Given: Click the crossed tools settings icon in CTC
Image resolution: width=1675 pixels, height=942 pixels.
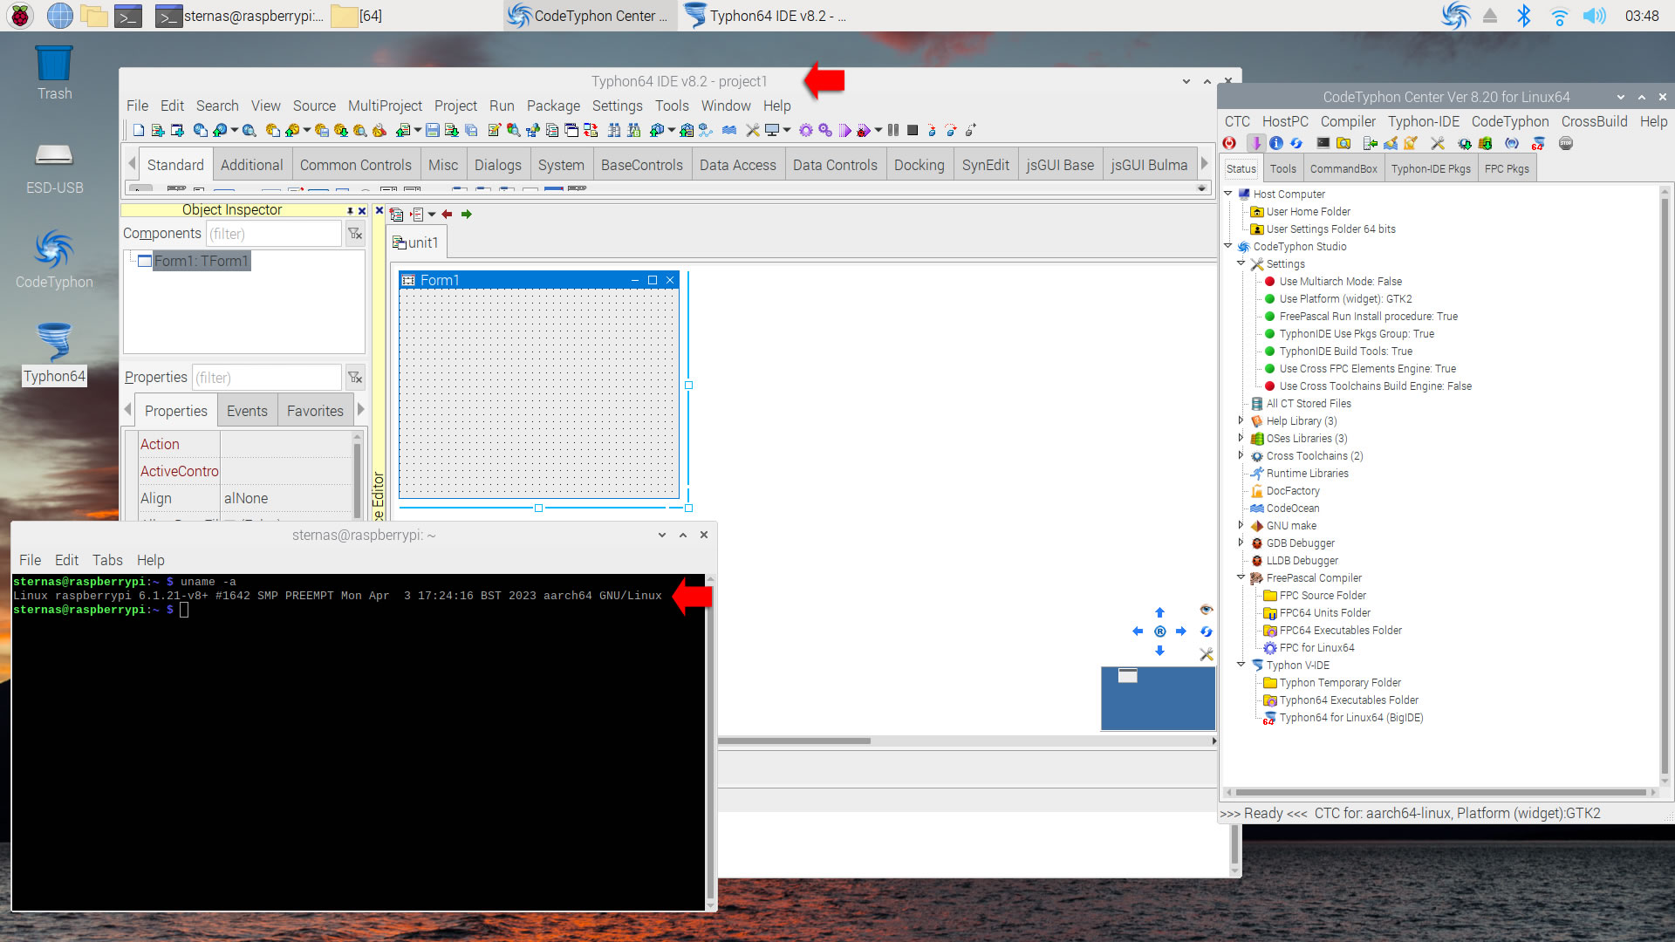Looking at the screenshot, I should coord(1438,143).
